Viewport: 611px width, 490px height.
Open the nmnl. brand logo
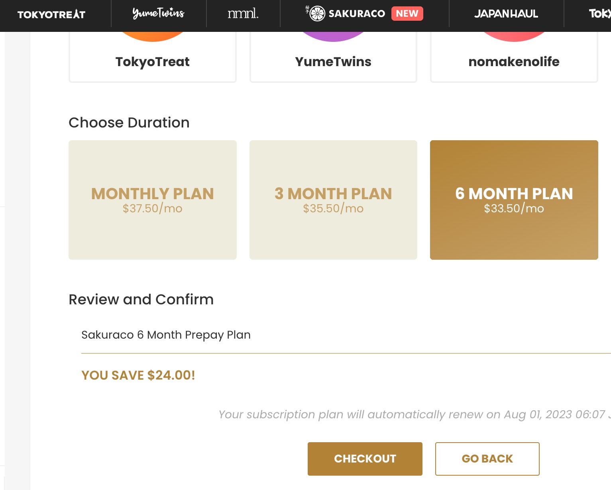point(243,14)
